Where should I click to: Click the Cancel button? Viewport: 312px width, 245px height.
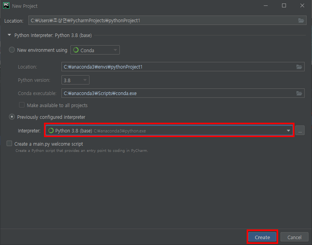(294, 237)
